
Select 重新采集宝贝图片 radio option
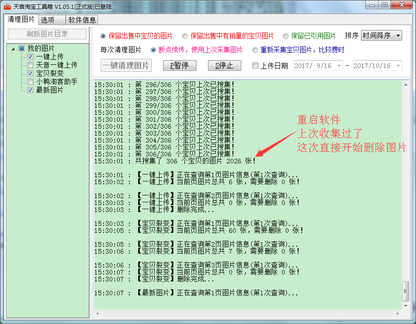(255, 50)
